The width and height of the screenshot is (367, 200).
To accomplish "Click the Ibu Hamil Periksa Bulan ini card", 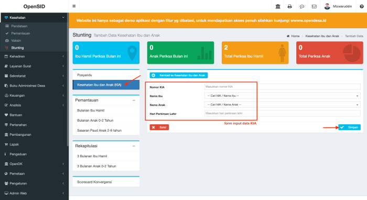I will 106,53.
